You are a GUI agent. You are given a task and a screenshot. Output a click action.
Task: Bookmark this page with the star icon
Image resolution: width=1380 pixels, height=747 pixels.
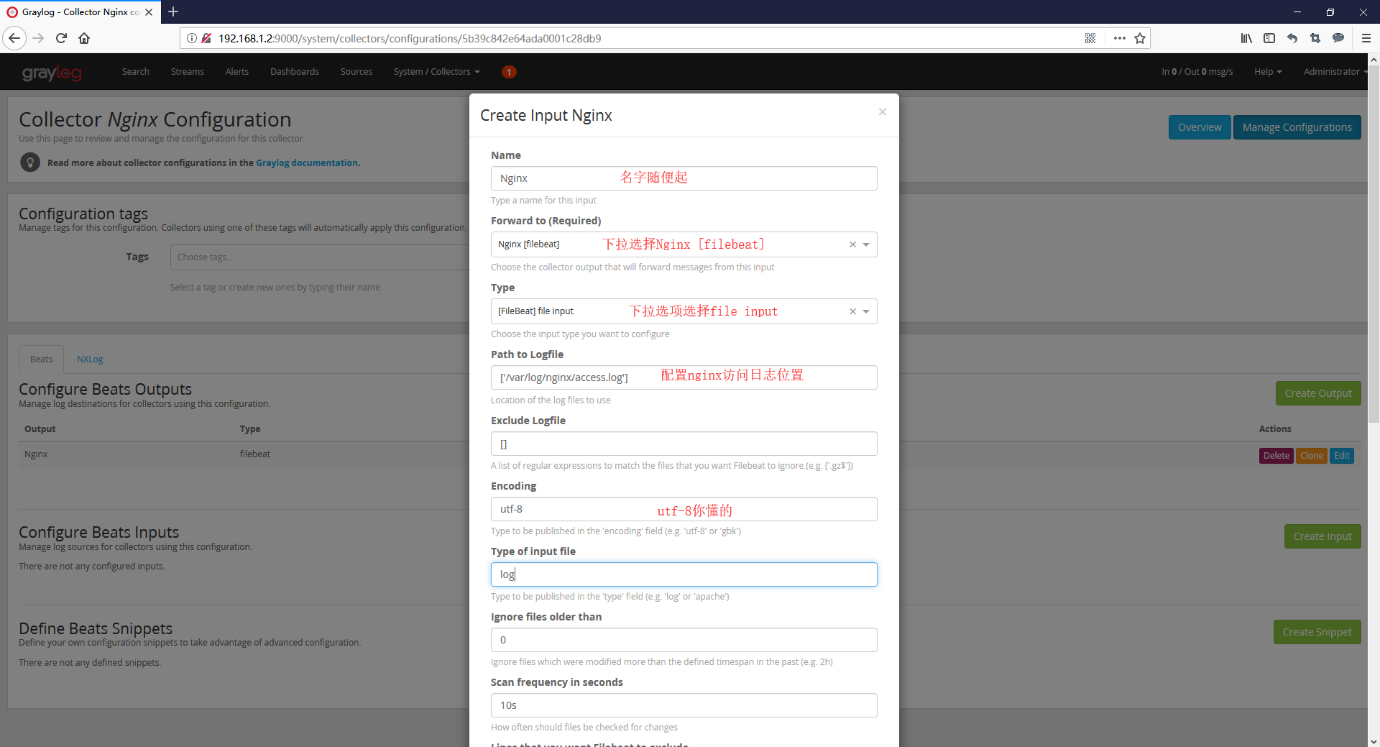tap(1140, 38)
